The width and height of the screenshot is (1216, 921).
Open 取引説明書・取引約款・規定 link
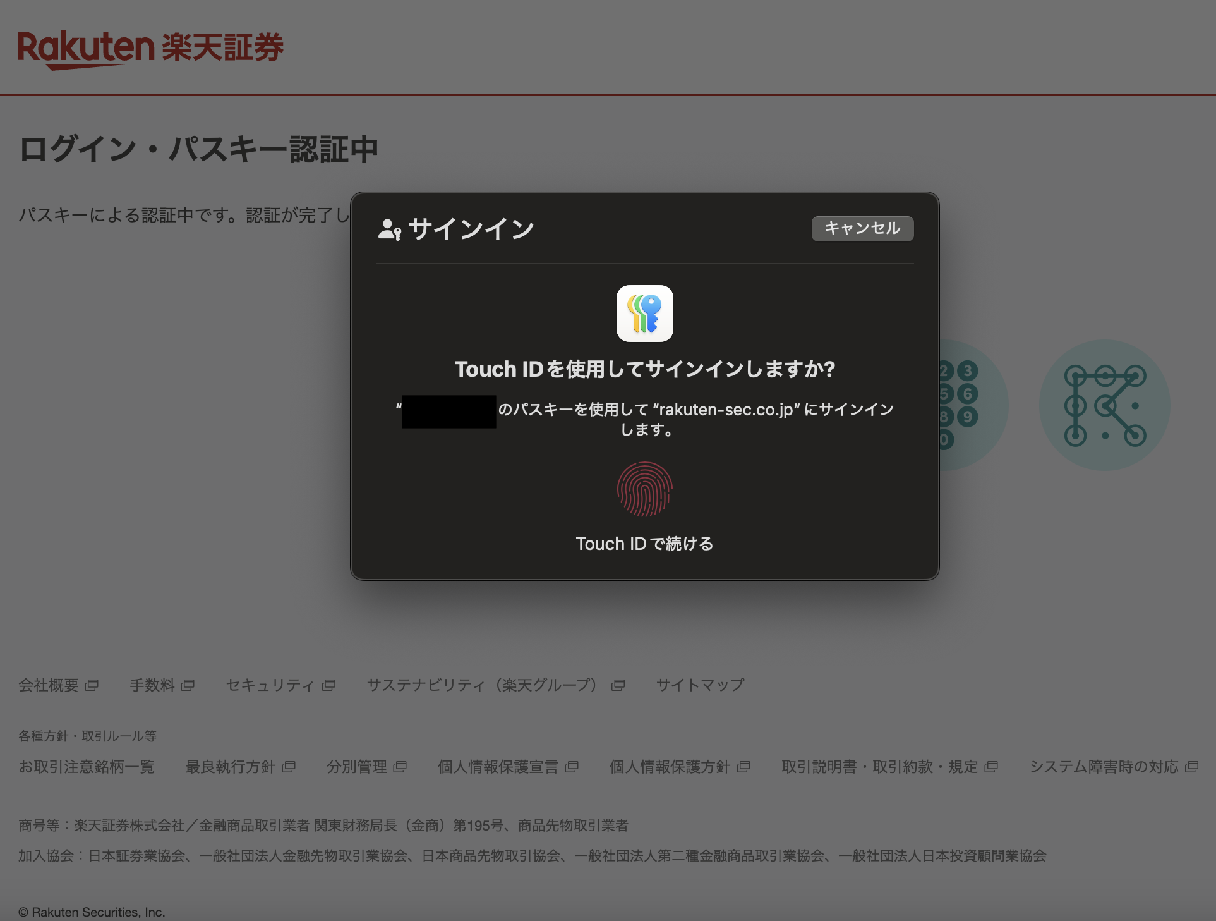879,767
